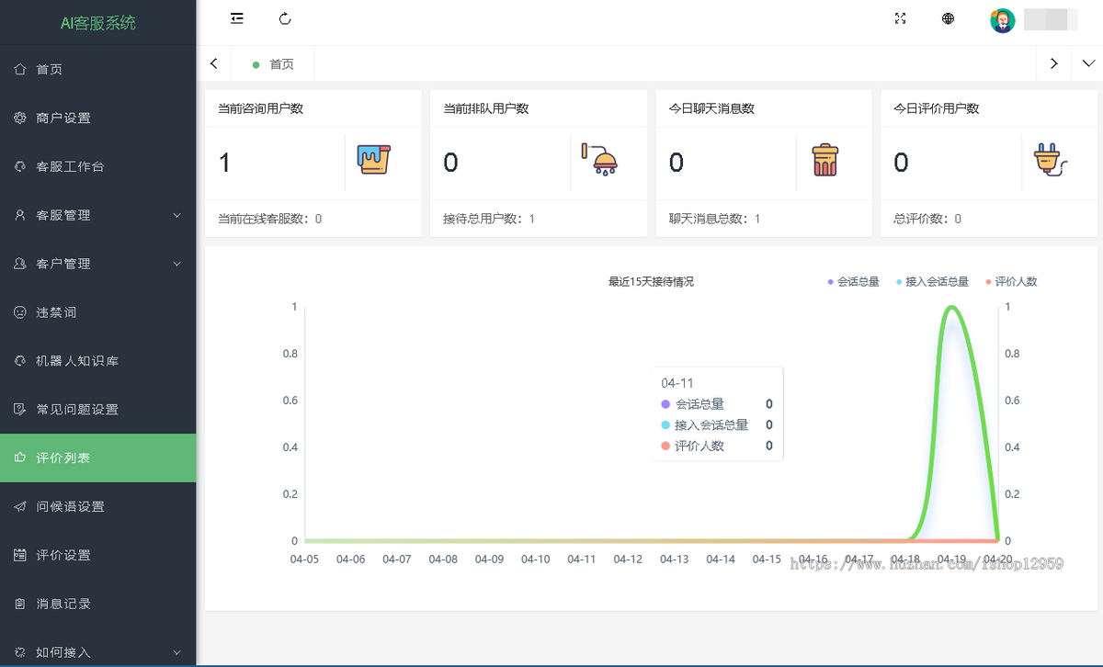This screenshot has height=667, width=1103.
Task: Click the refresh page icon
Action: (x=285, y=18)
